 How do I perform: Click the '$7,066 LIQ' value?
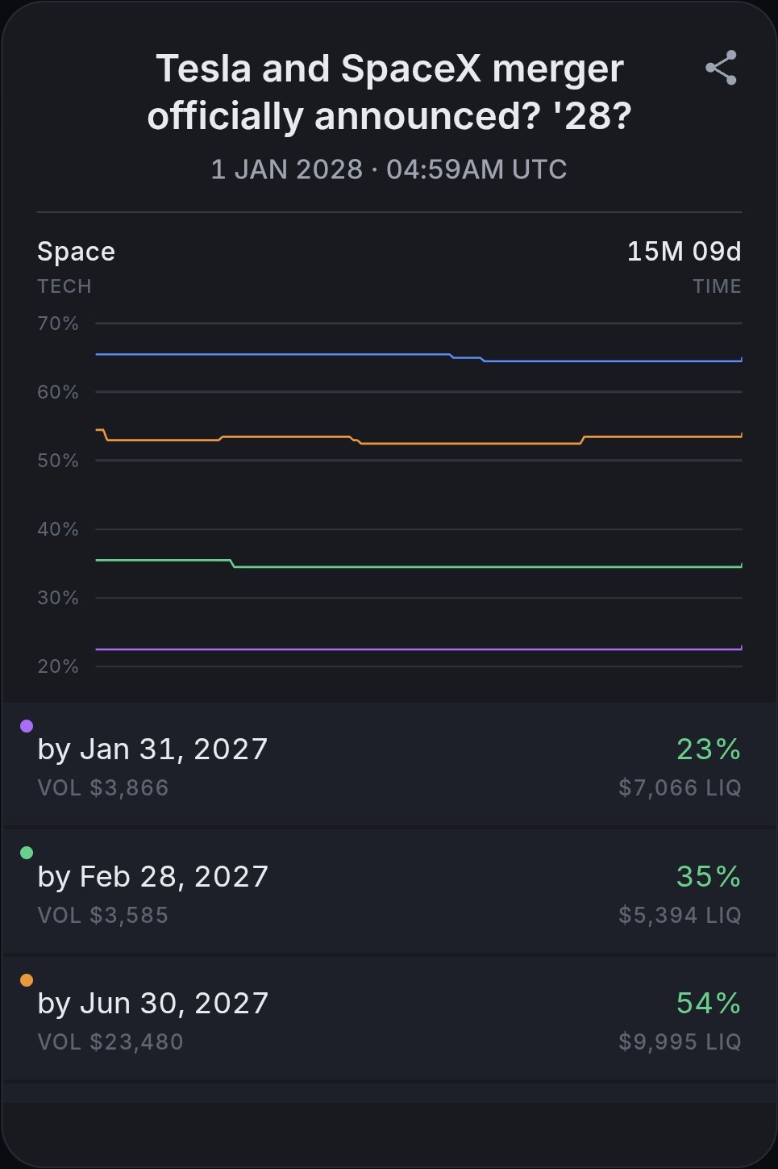[x=680, y=787]
